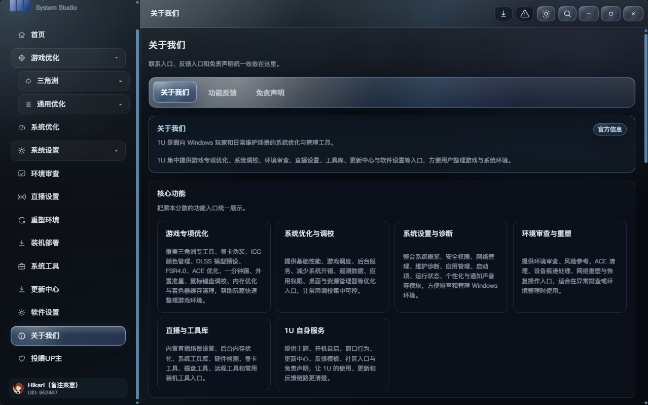Select 重塑环境 refresh icon item
648x405 pixels.
click(22, 220)
